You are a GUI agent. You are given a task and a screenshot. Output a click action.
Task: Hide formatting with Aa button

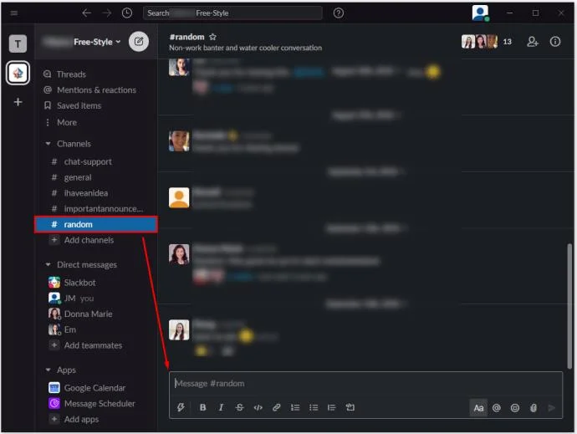click(478, 408)
